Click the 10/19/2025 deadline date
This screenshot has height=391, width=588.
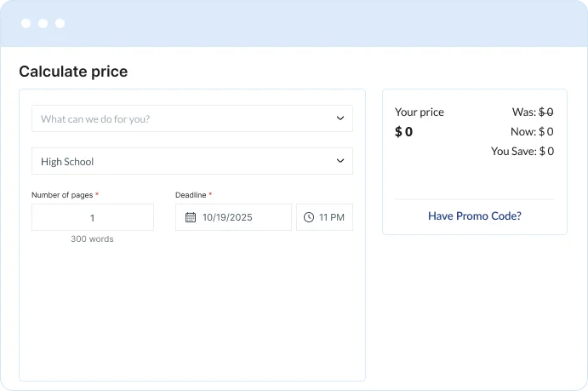[x=227, y=218]
